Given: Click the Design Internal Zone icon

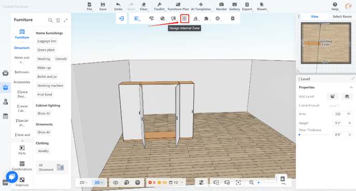Looking at the screenshot, I should tap(184, 19).
